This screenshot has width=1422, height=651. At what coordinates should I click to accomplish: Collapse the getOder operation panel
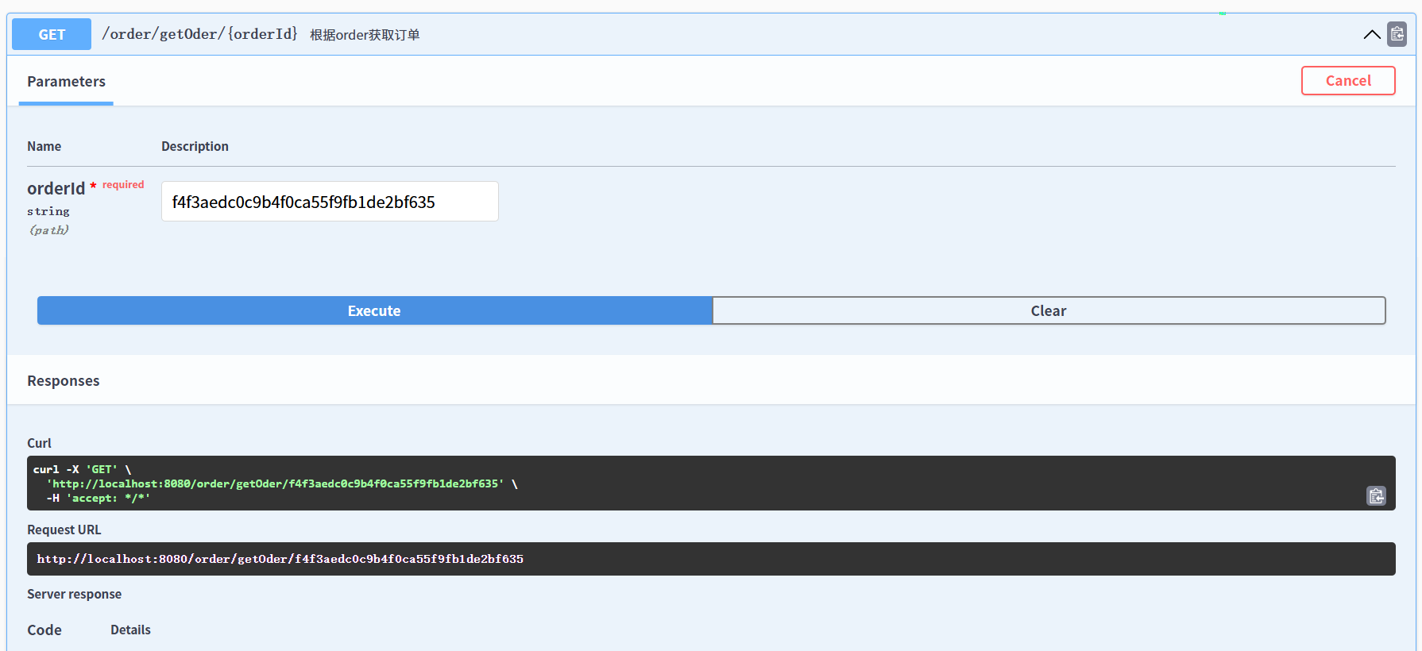click(1371, 34)
